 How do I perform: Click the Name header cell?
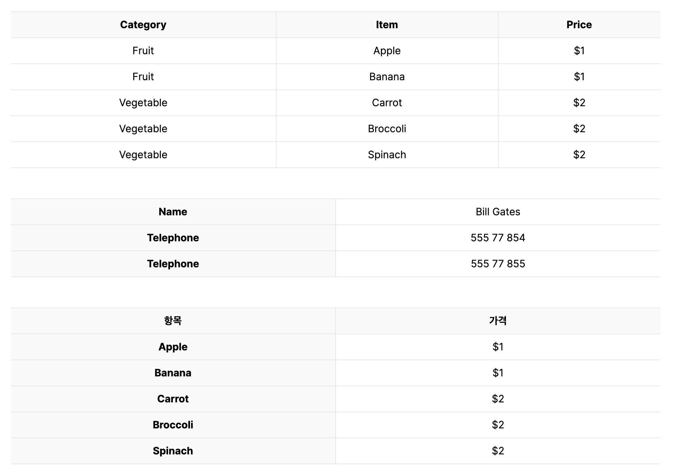(x=173, y=212)
